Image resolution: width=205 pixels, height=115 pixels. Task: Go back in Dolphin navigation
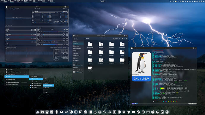coord(74,39)
